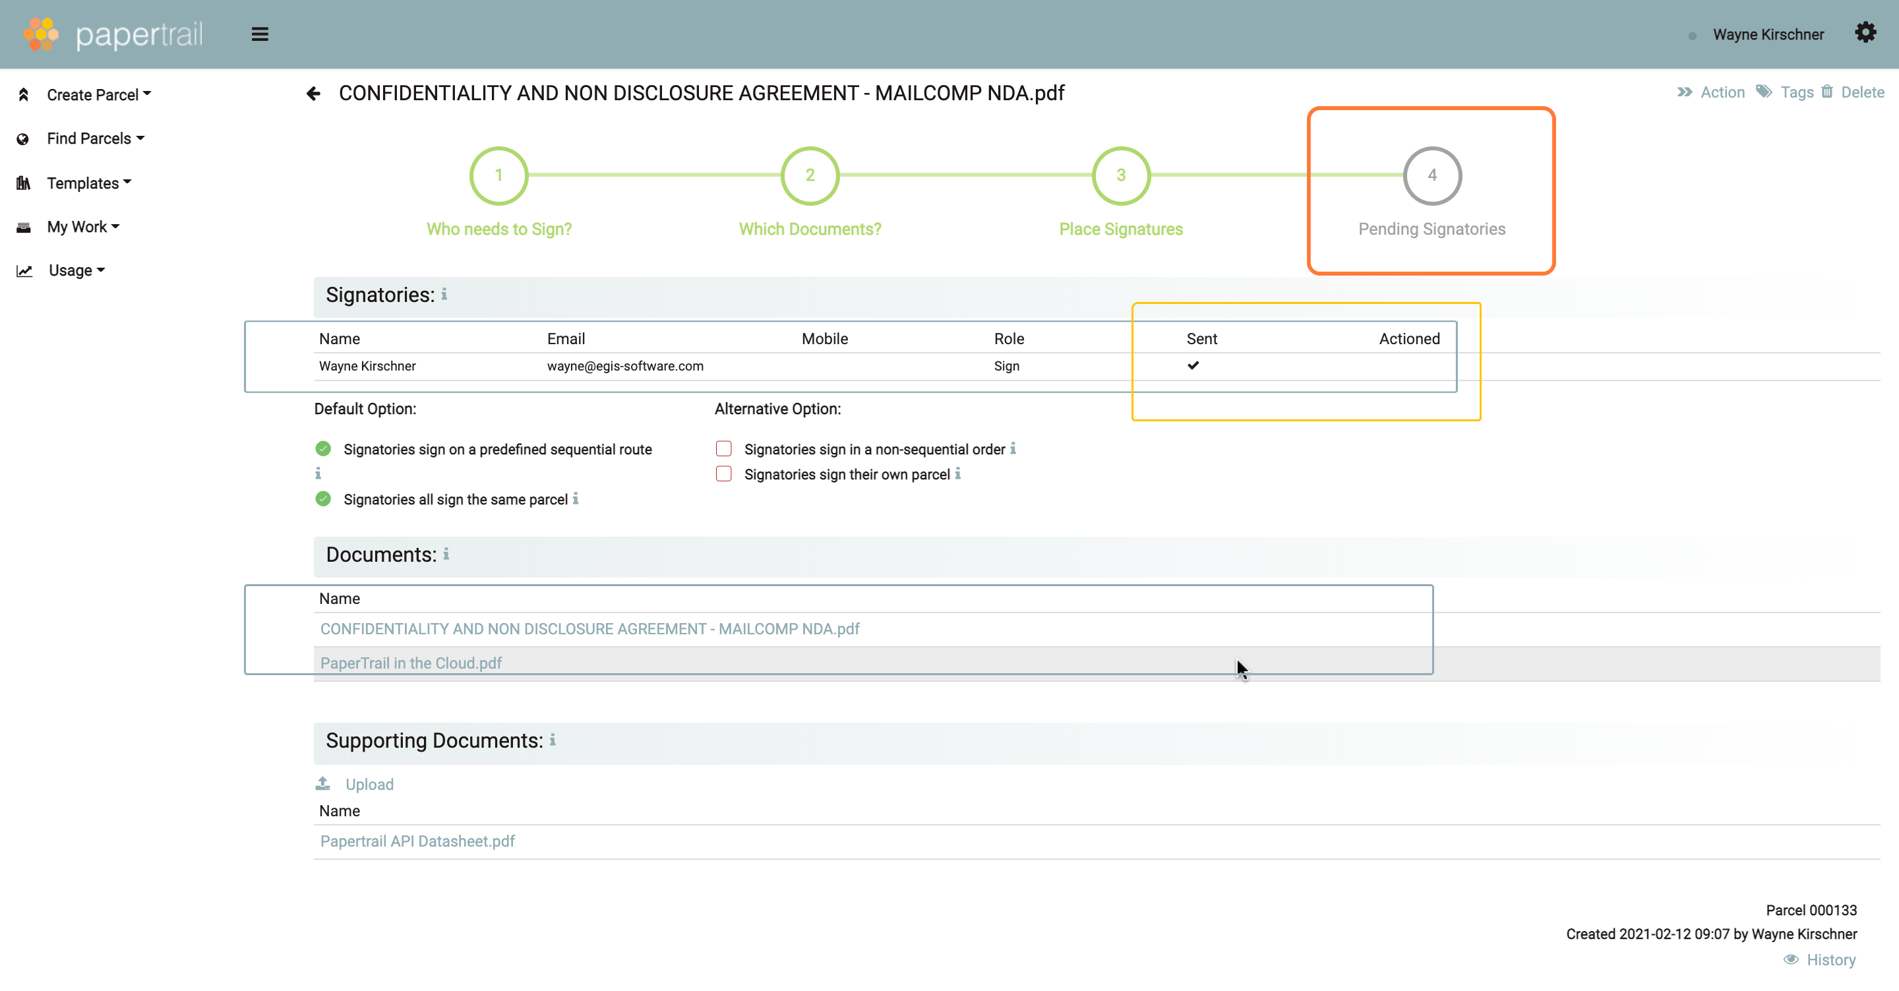Click the Role column header
The image size is (1899, 991).
point(1008,338)
